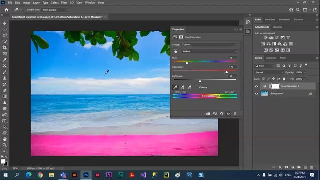320x180 pixels.
Task: Select the Frame tool
Action: 4,54
